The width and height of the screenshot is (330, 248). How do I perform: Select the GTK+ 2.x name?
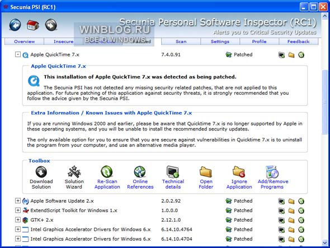[42, 220]
